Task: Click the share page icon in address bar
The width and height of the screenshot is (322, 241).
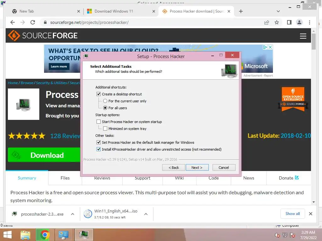Action: point(267,22)
